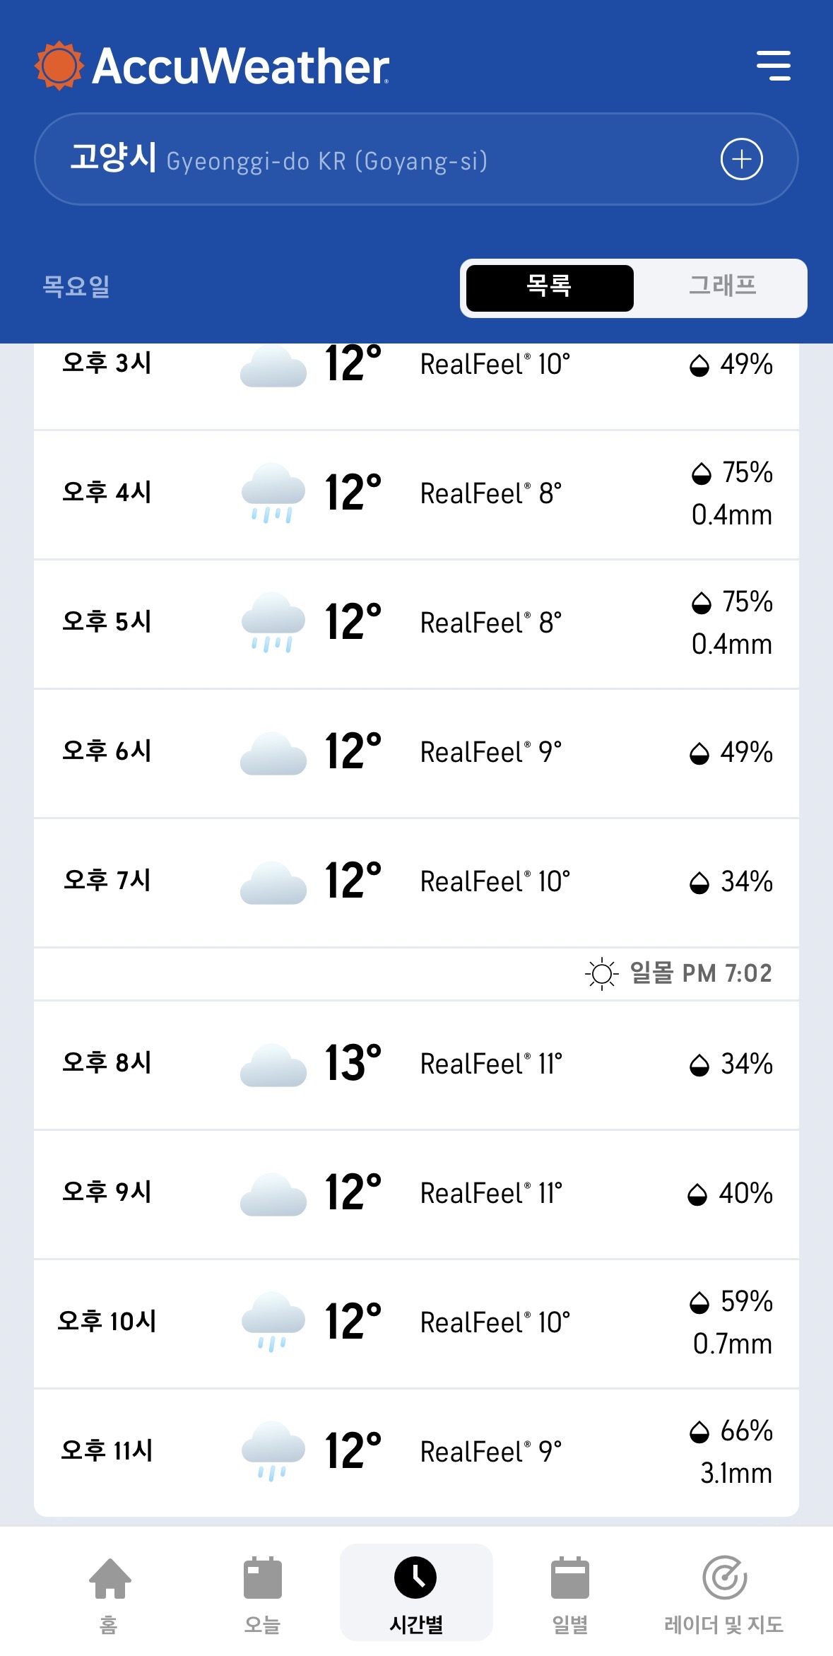Open Radar and Maps (레이더 및 지도) icon

coord(724,1578)
